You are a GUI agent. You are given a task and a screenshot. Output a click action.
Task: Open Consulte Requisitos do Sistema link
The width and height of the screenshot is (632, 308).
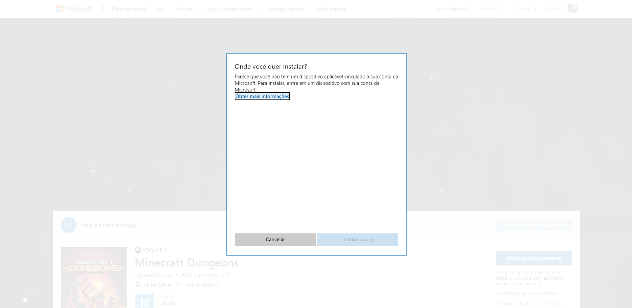[531, 303]
